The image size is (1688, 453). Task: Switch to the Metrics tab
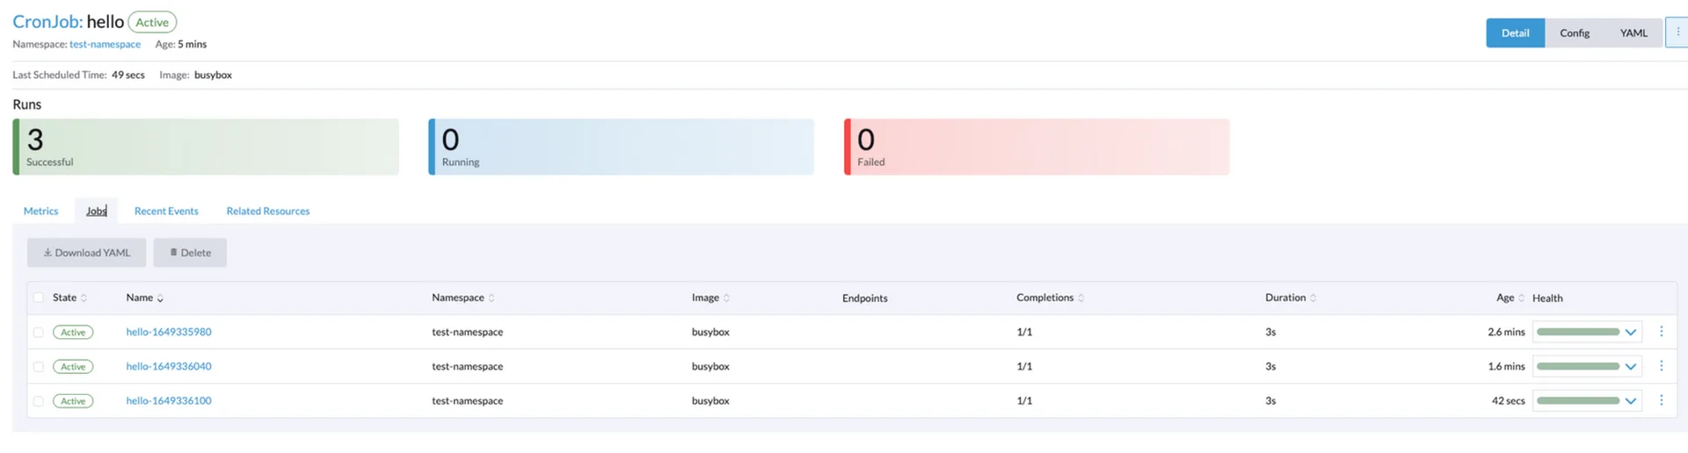(x=40, y=211)
